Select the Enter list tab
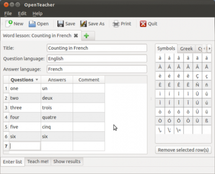 (12, 162)
